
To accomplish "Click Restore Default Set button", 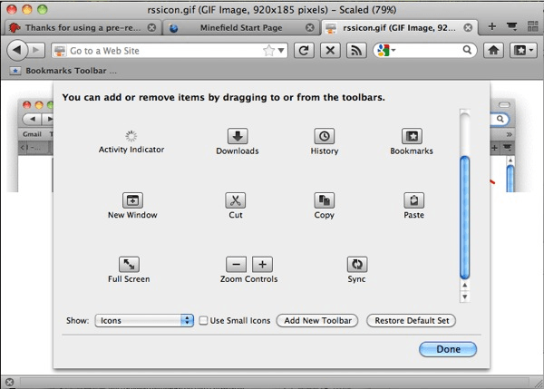I will [411, 320].
